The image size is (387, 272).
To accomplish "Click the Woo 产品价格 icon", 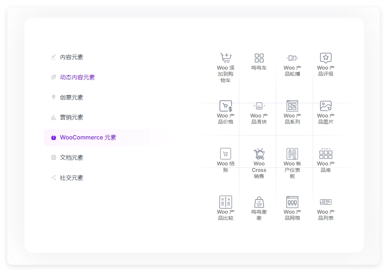I will 226,106.
